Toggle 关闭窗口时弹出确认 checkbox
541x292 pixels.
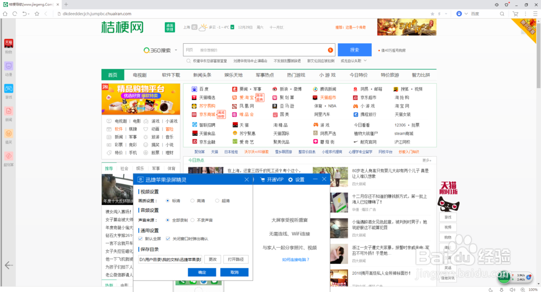click(x=168, y=238)
